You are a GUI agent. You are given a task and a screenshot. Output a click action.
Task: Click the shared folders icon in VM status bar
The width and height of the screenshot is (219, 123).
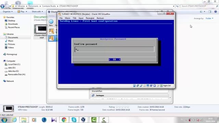(x=144, y=86)
